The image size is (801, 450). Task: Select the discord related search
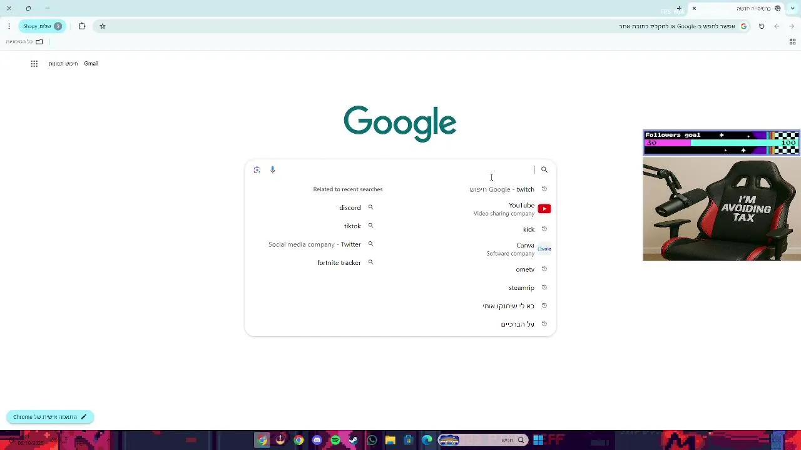[x=350, y=207]
